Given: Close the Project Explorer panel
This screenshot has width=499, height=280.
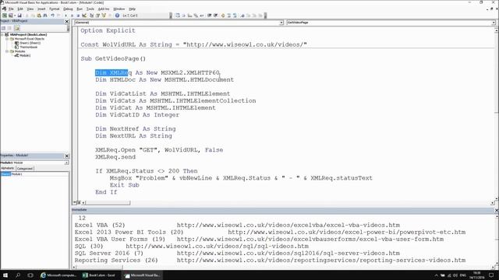Looking at the screenshot, I should coord(67,21).
